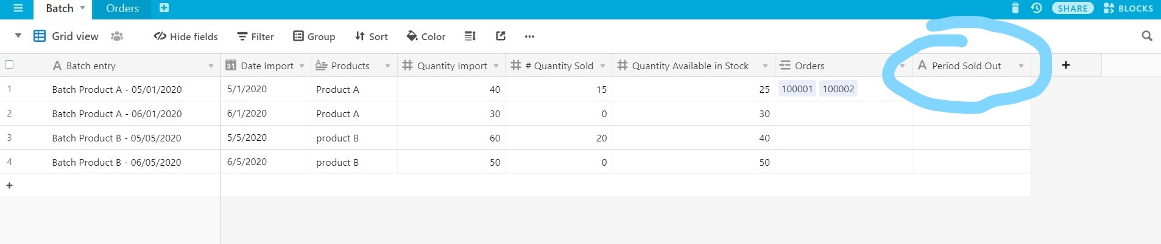
Task: Add a new row with plus icon
Action: 9,185
